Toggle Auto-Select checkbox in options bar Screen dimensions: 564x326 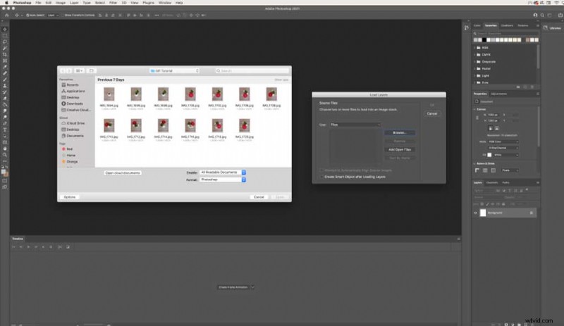coord(27,15)
